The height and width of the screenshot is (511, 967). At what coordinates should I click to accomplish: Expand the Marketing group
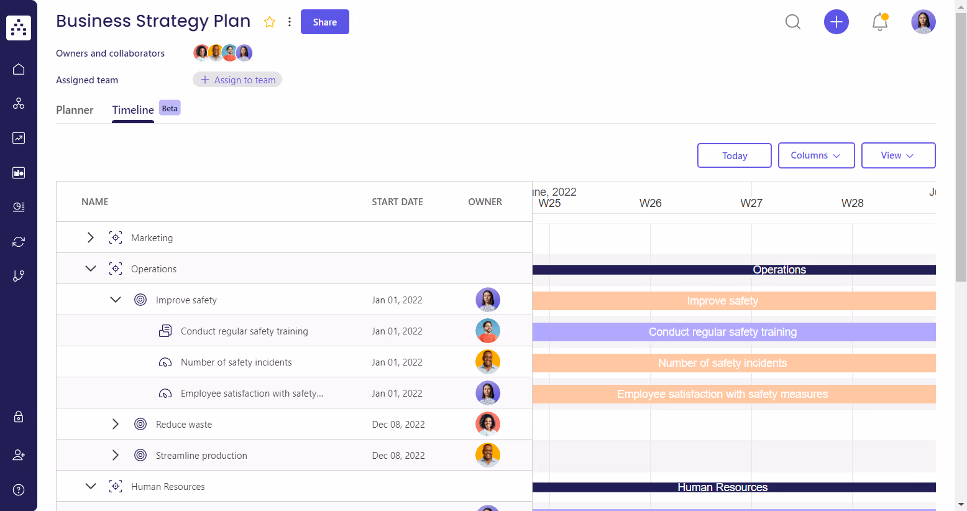(x=91, y=237)
